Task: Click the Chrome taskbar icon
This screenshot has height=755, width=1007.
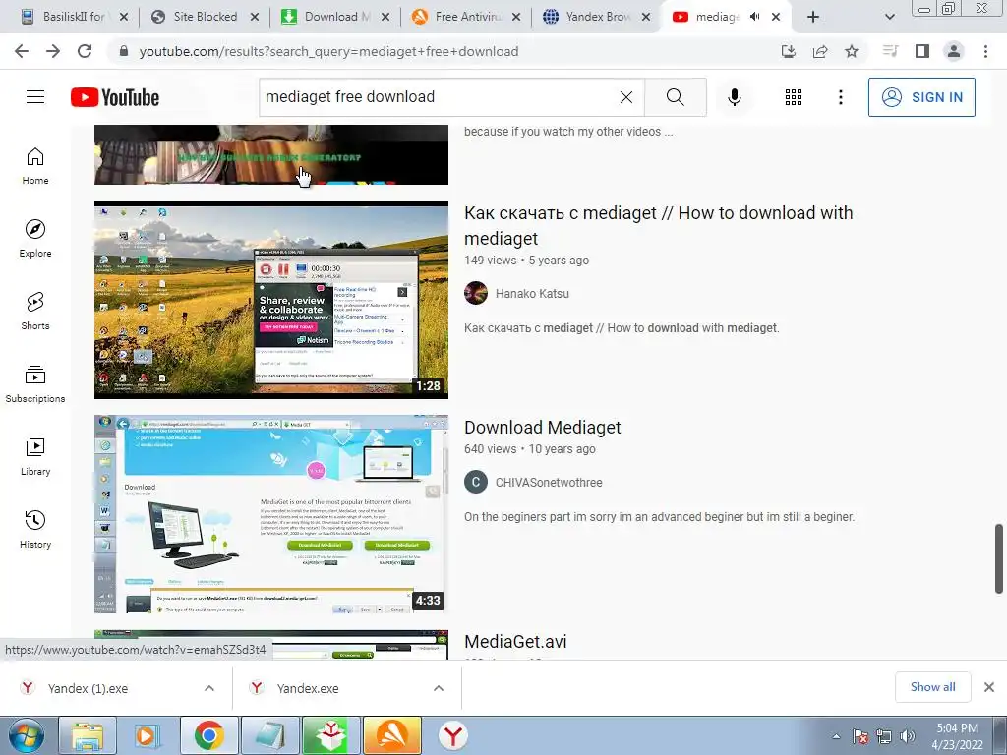Action: (x=208, y=736)
